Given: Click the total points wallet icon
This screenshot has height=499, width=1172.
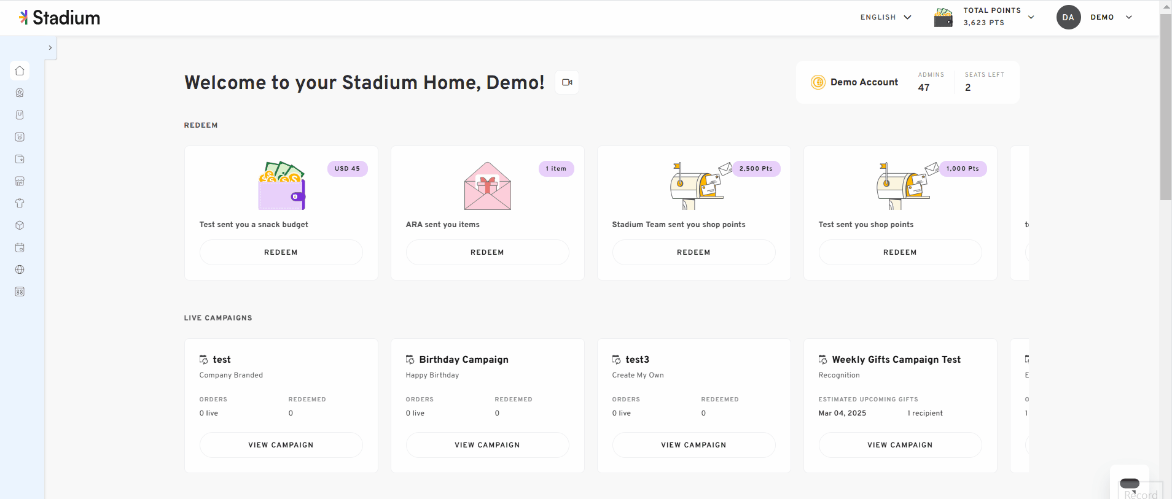Looking at the screenshot, I should (943, 17).
